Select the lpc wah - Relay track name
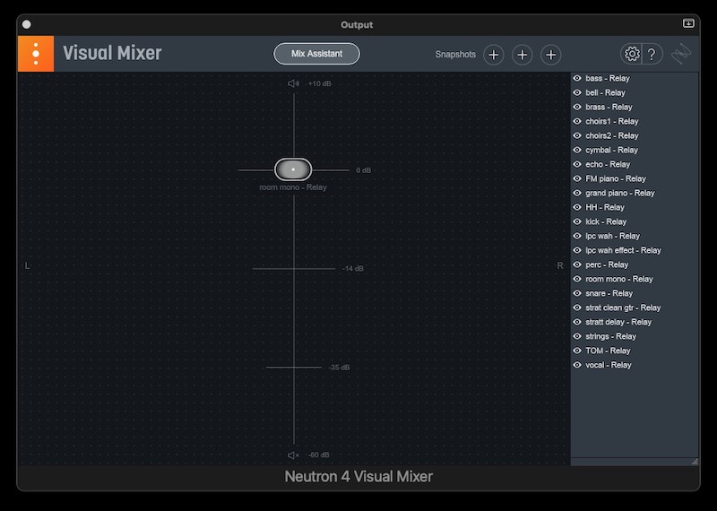 click(x=613, y=236)
